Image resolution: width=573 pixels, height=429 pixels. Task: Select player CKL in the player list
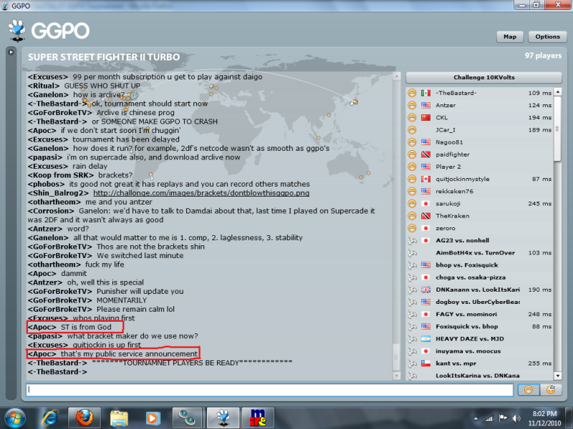point(479,117)
